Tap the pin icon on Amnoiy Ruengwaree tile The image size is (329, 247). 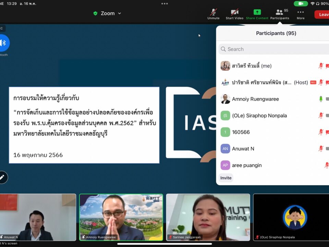coord(84,237)
